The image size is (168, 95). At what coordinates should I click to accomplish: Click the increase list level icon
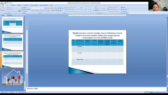(x=61, y=8)
